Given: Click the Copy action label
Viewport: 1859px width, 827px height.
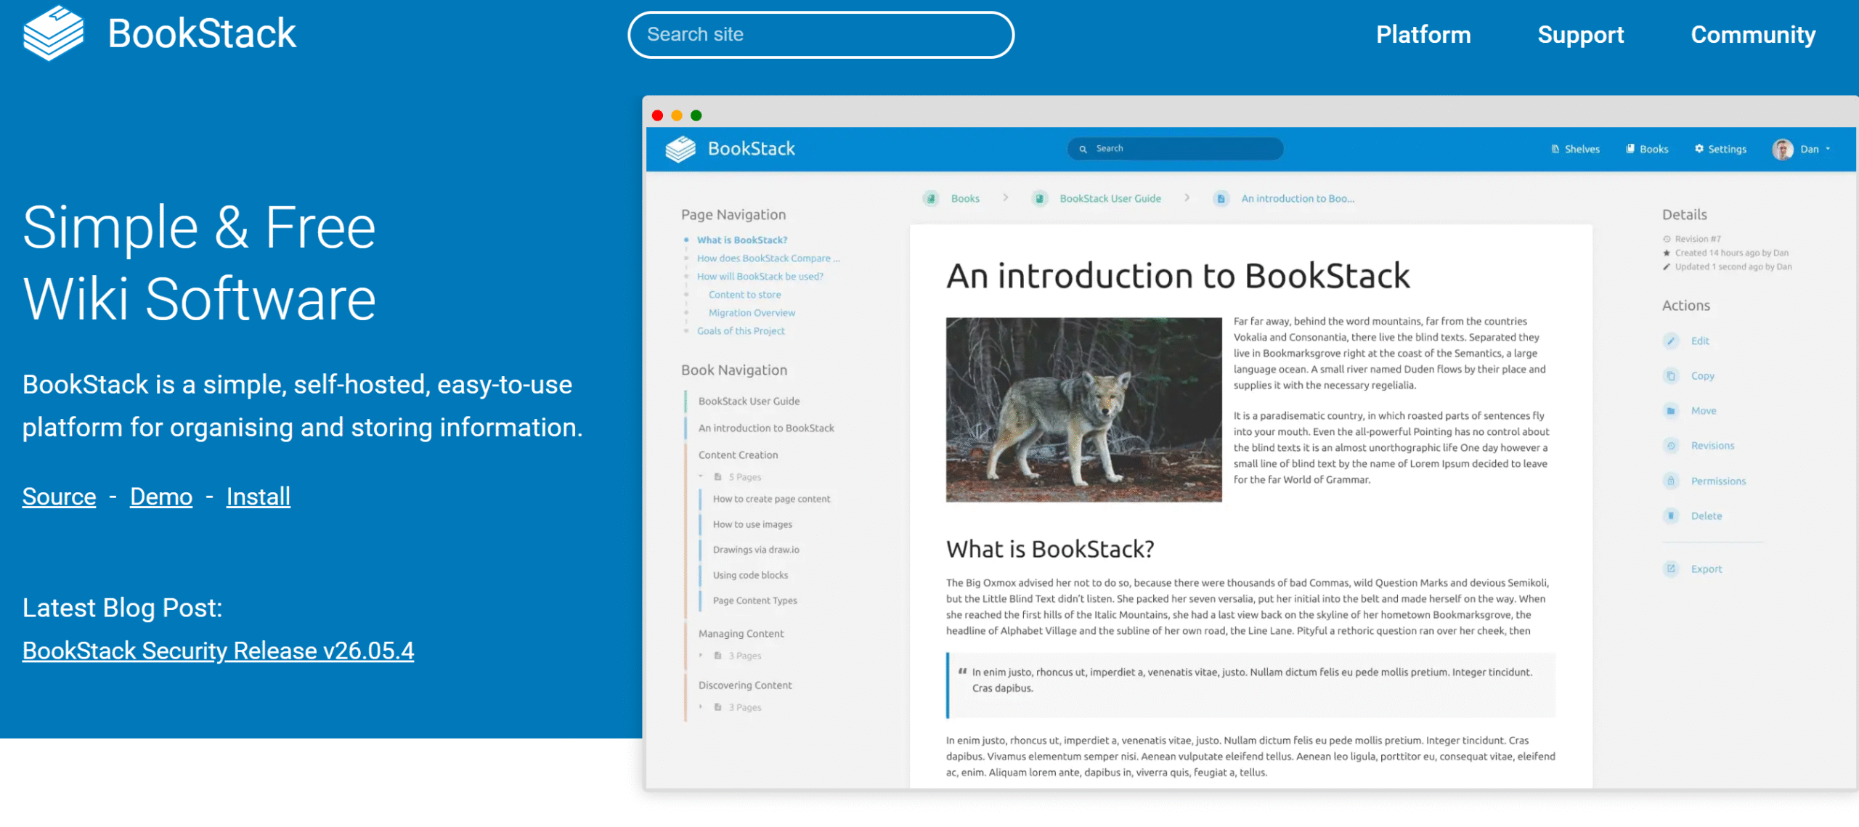Looking at the screenshot, I should click(x=1702, y=375).
